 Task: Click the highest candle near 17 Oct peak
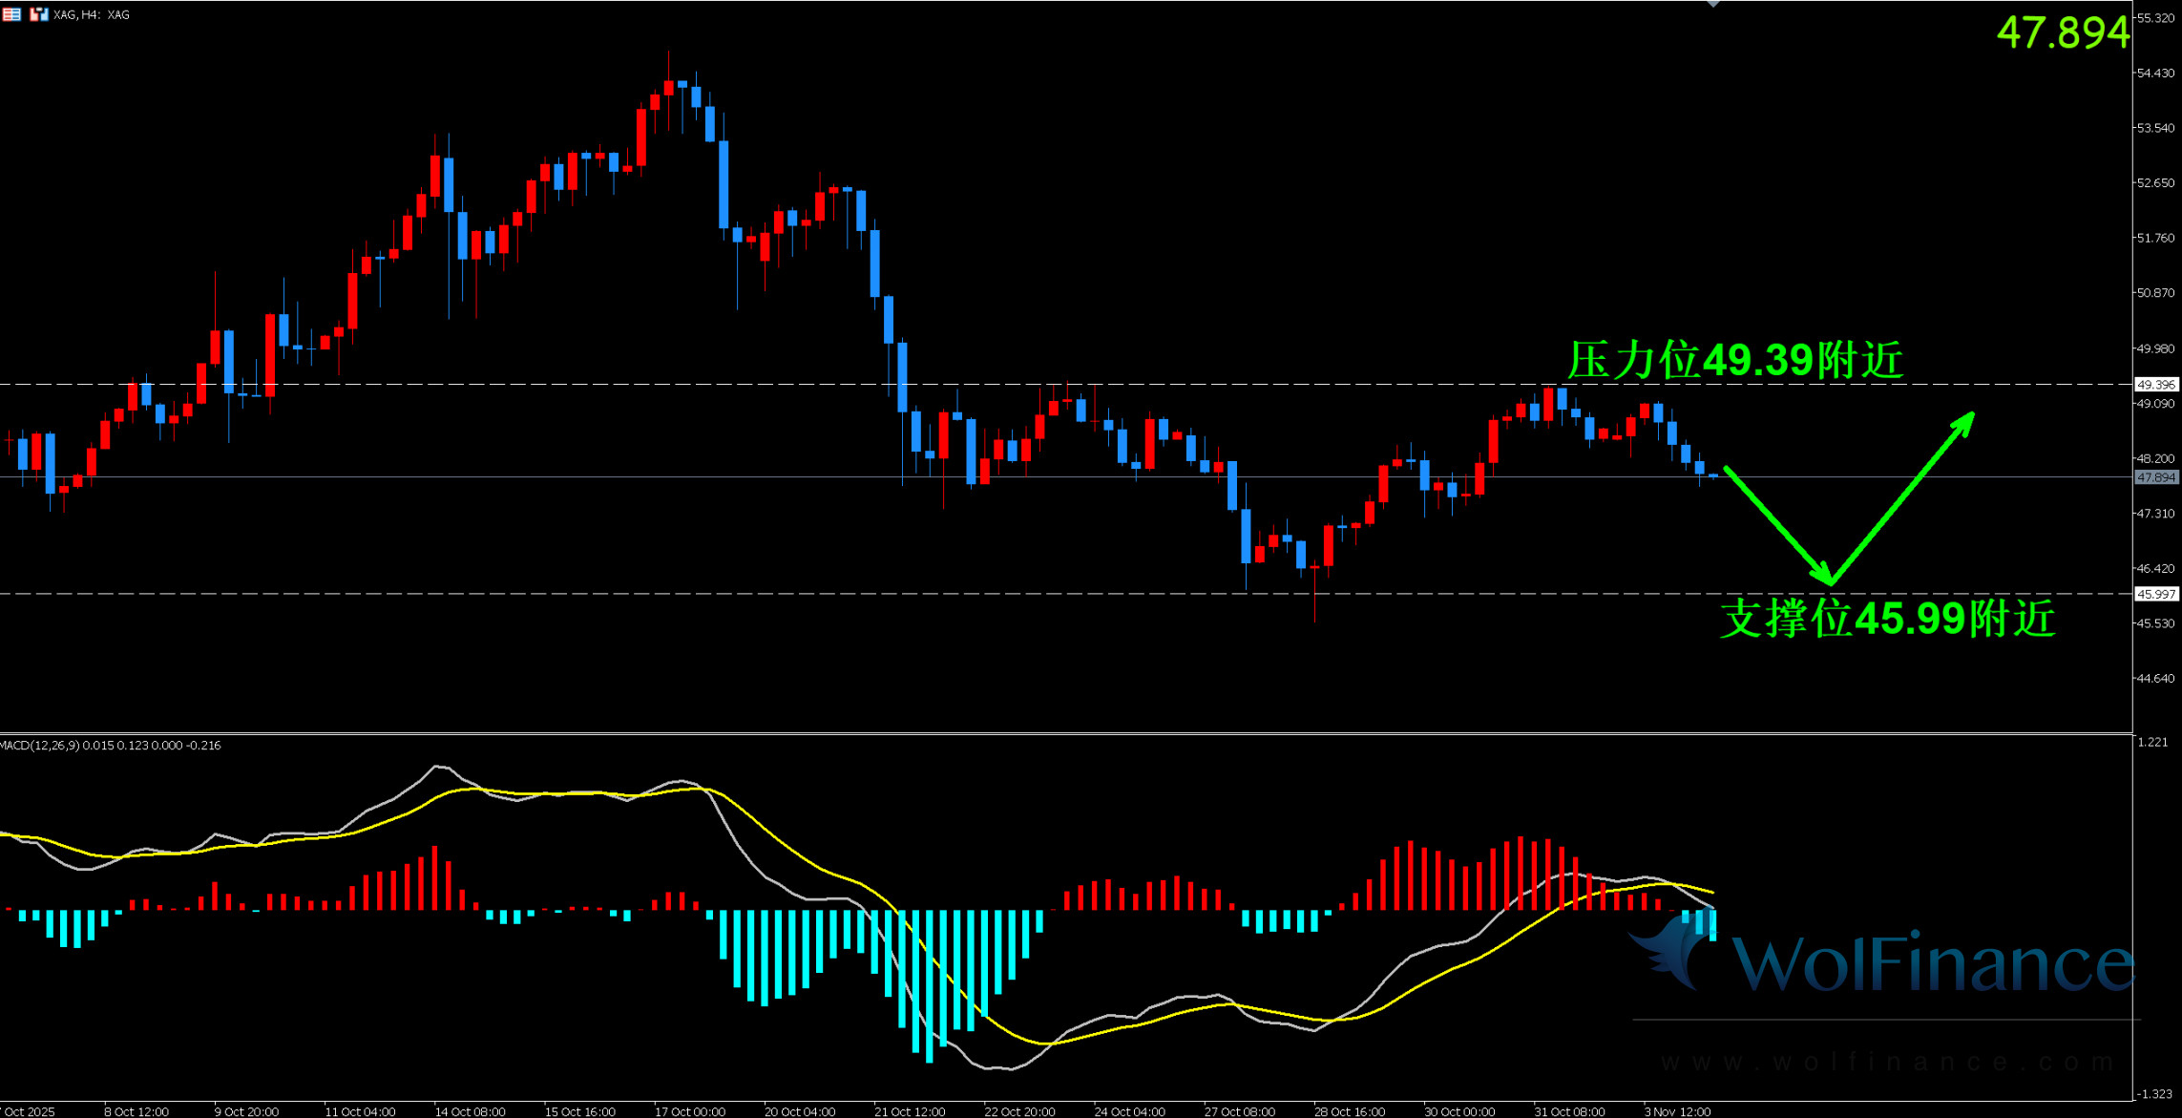click(669, 88)
